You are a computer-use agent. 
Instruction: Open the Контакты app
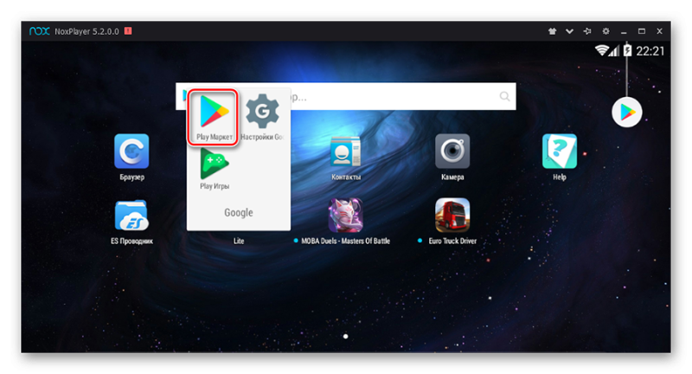(345, 152)
